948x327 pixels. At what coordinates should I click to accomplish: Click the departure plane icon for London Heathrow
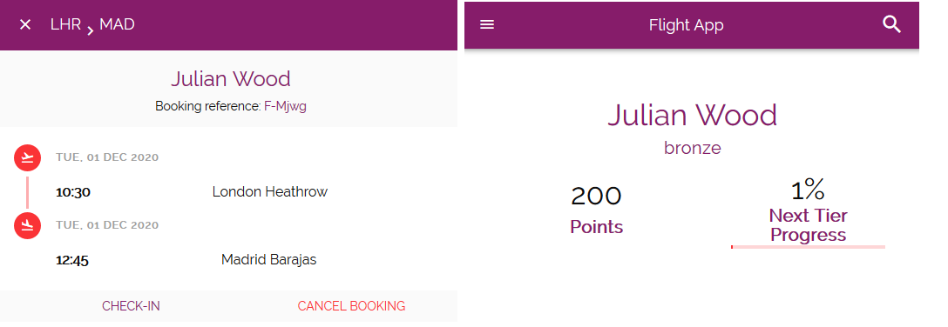tap(27, 158)
